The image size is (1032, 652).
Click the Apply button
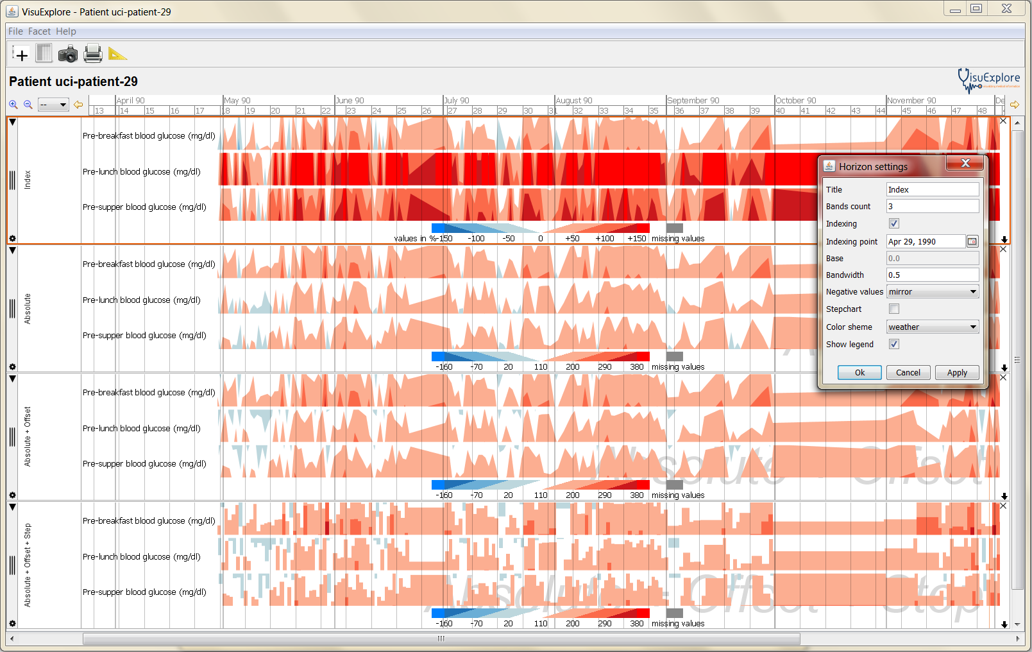coord(957,373)
